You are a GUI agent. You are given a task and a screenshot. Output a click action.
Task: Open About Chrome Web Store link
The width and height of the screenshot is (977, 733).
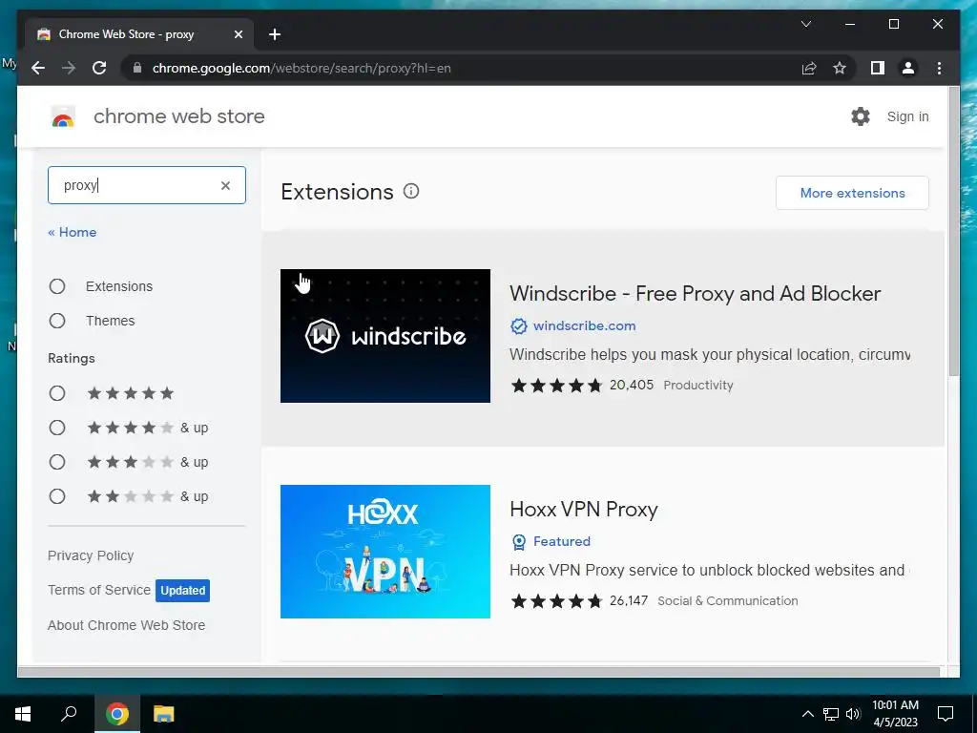(x=127, y=625)
